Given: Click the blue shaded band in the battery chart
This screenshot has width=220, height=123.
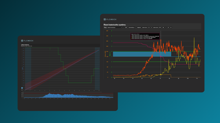Looking at the screenshot, I should (x=142, y=54).
